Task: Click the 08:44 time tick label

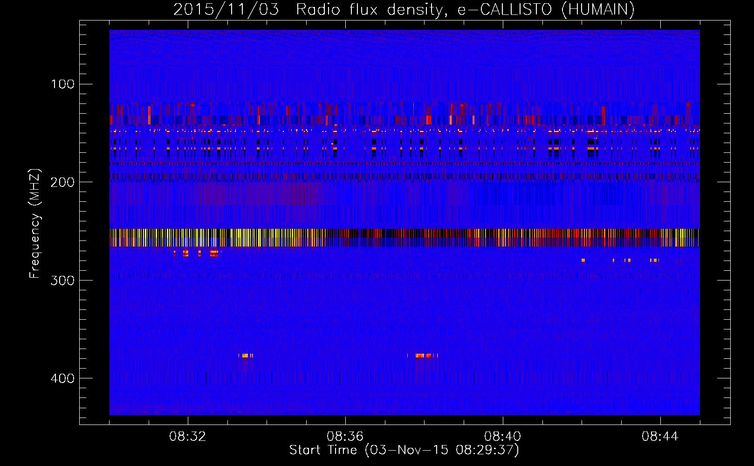Action: click(660, 437)
